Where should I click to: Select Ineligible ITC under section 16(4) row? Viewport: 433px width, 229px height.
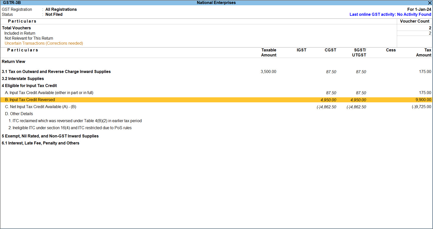[x=70, y=128]
